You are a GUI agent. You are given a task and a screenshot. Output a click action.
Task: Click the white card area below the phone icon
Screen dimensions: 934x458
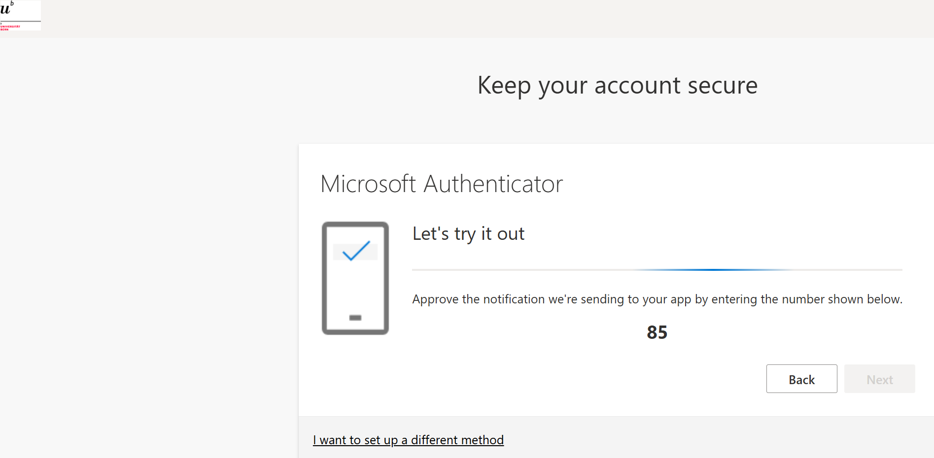(355, 374)
